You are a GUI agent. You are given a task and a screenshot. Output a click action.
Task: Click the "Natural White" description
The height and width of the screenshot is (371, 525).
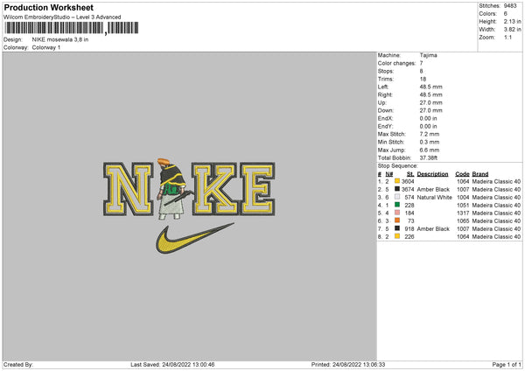[x=435, y=197]
